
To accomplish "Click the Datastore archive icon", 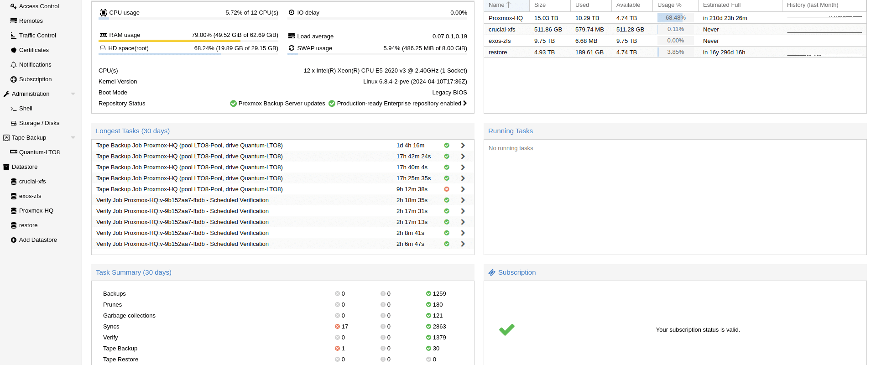I will pyautogui.click(x=6, y=167).
